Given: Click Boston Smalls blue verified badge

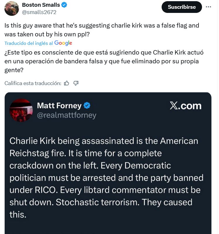Looking at the screenshot, I should 64,5.
